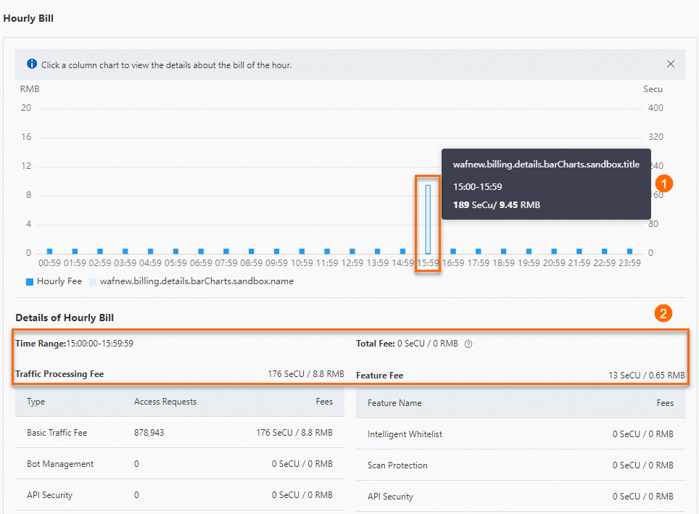The image size is (699, 514).
Task: Click the light blue sandbox legend swatch
Action: coord(92,281)
